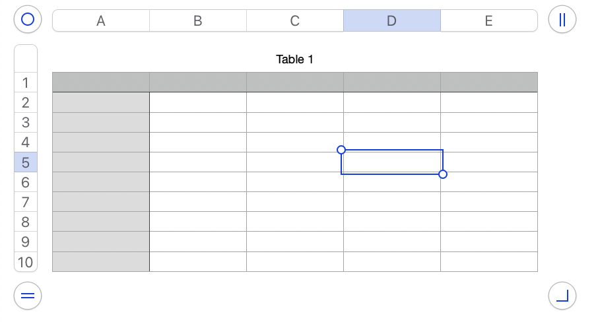Select row 10 header

point(26,262)
